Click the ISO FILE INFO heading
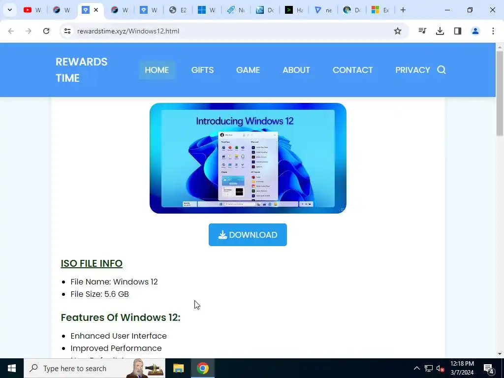The width and height of the screenshot is (504, 378). click(92, 263)
